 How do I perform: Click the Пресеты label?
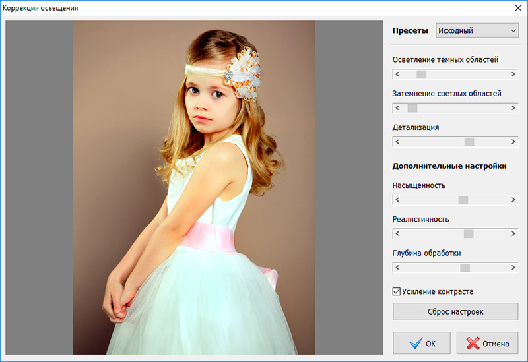pyautogui.click(x=410, y=30)
